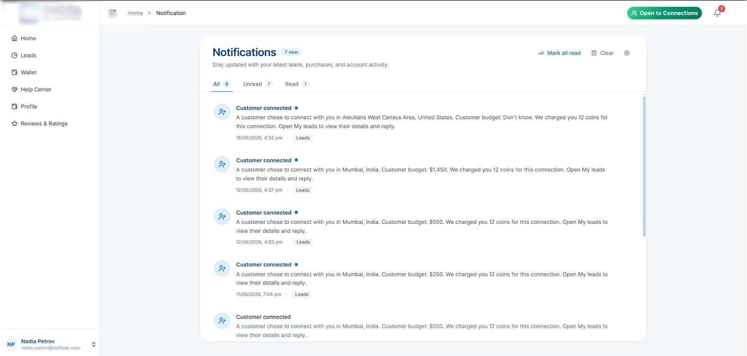The height and width of the screenshot is (356, 747).
Task: Clear all notifications
Action: tap(602, 53)
